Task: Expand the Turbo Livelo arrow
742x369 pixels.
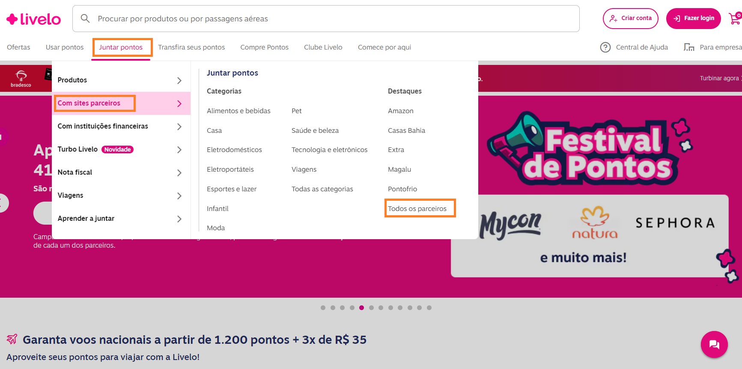Action: coord(179,149)
